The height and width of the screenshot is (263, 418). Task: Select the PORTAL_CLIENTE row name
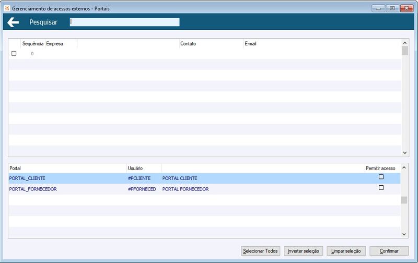click(x=27, y=178)
